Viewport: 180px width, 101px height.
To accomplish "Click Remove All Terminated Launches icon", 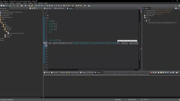I will tap(156, 72).
